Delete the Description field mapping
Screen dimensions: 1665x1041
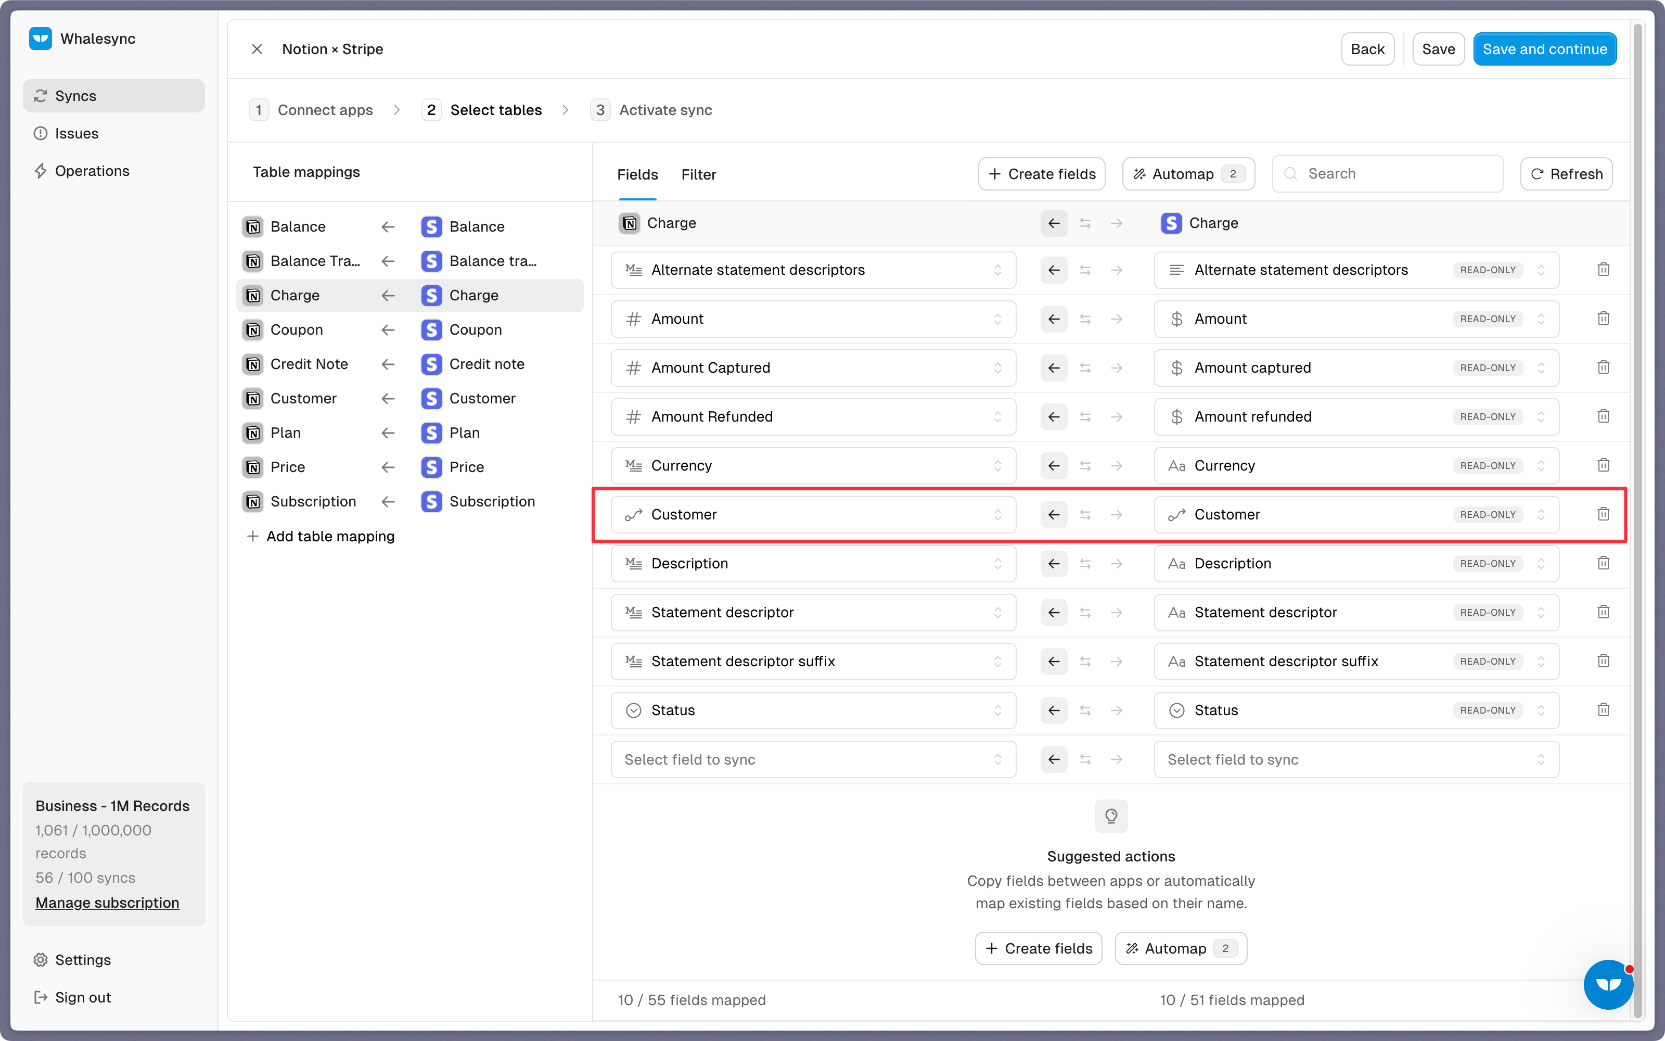[x=1603, y=563]
